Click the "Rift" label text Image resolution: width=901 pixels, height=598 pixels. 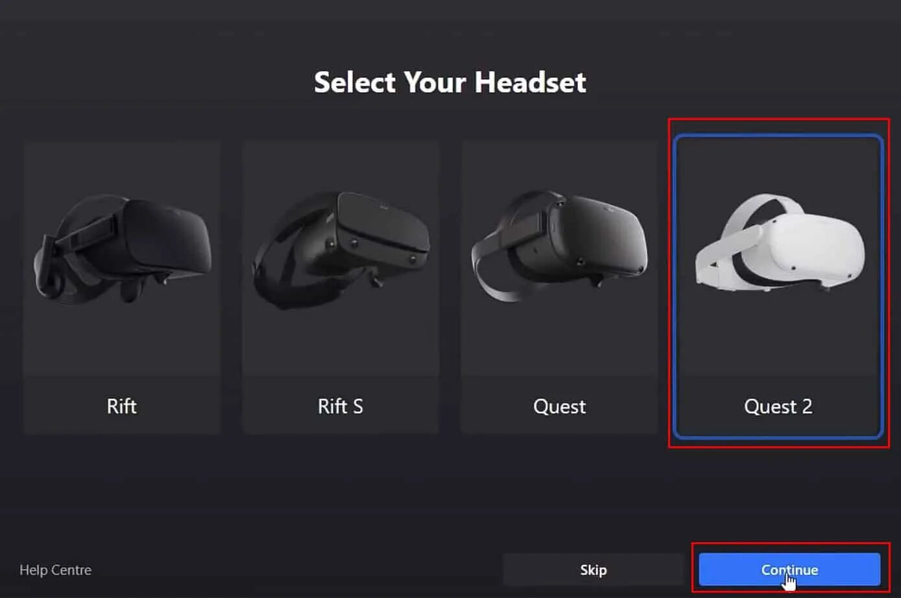(121, 406)
